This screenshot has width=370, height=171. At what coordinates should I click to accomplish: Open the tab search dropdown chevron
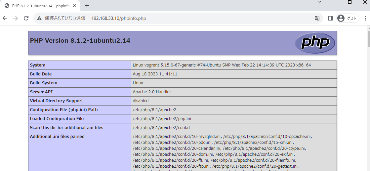[x=319, y=2]
